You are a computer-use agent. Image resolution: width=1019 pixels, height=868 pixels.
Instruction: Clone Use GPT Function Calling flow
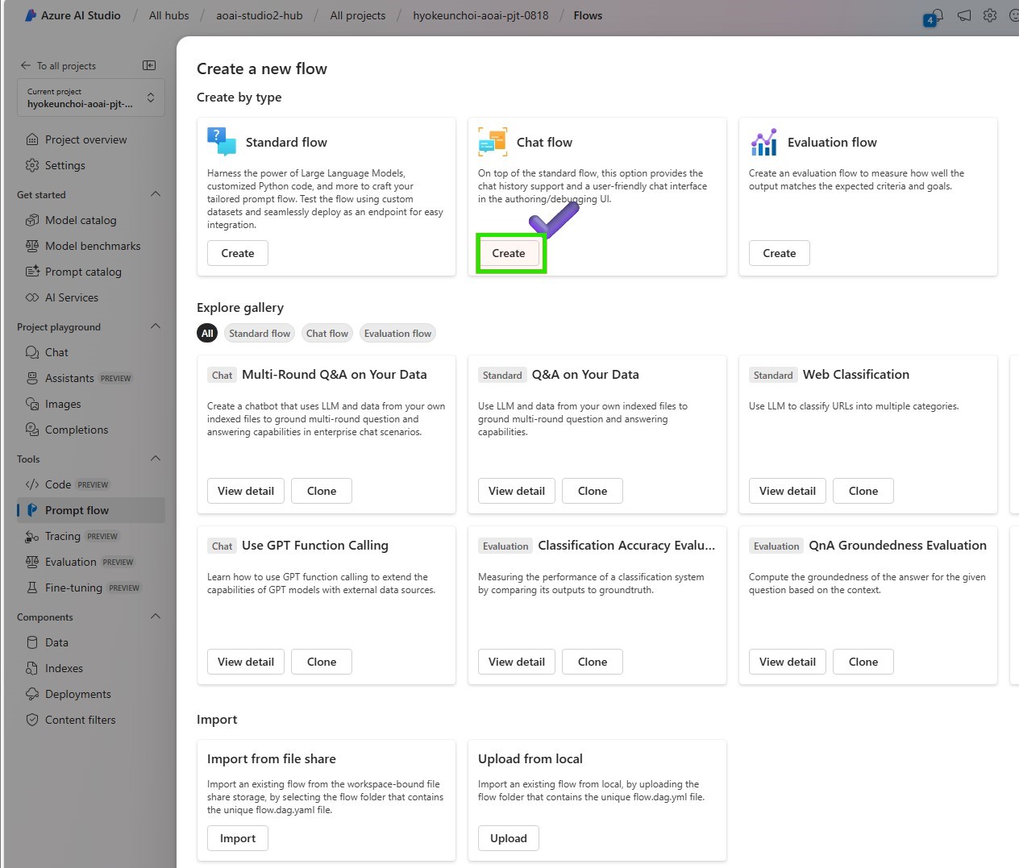(322, 662)
